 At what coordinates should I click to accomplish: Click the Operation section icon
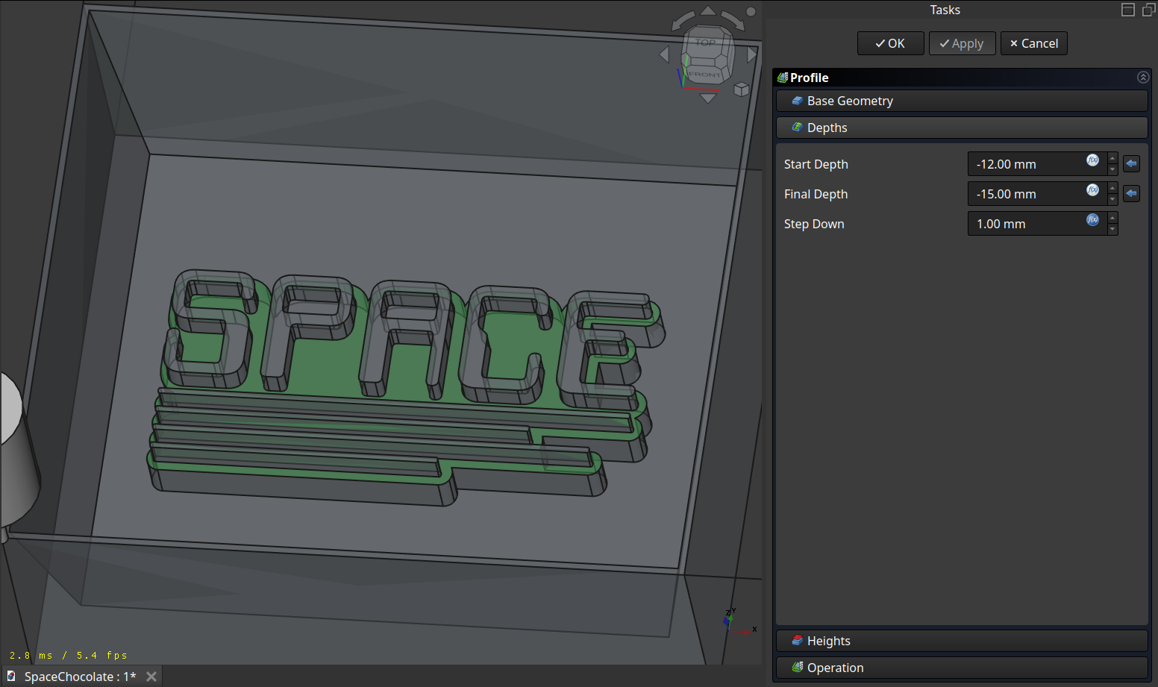pyautogui.click(x=798, y=668)
